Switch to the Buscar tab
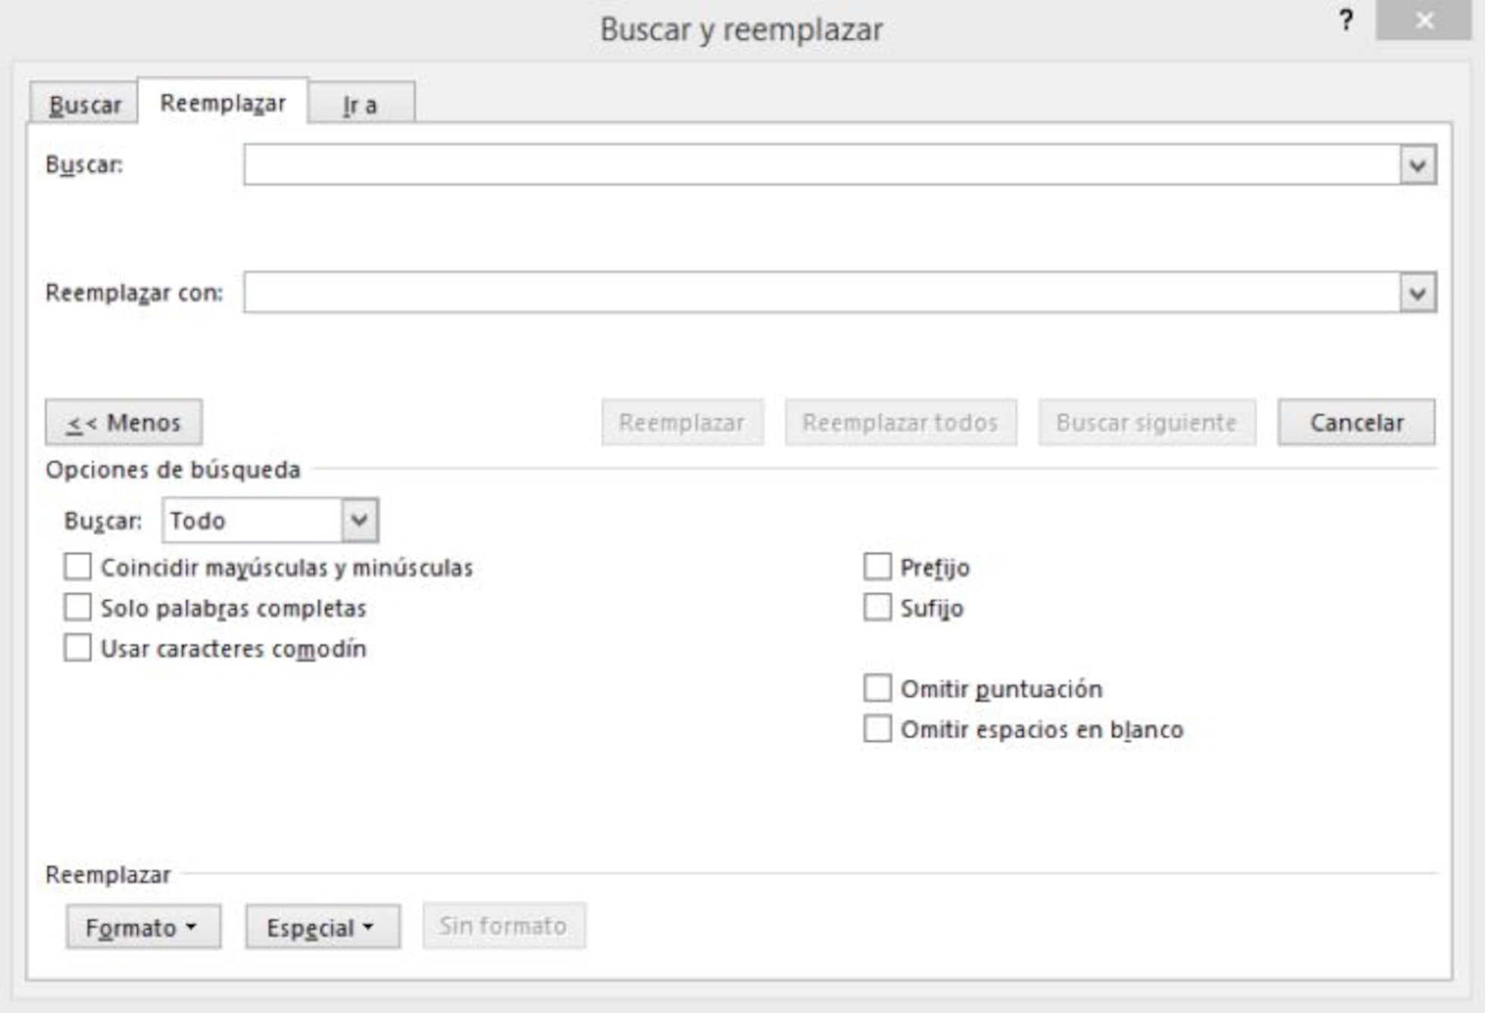 click(x=84, y=105)
